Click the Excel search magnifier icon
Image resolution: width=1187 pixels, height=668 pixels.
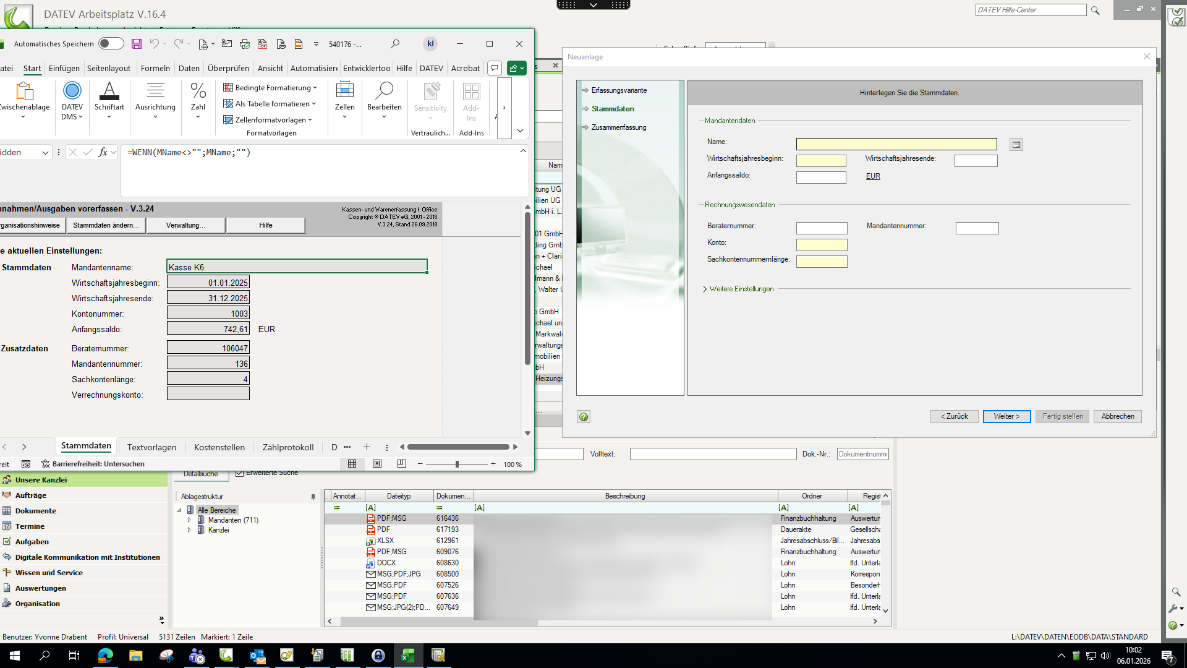pos(395,44)
